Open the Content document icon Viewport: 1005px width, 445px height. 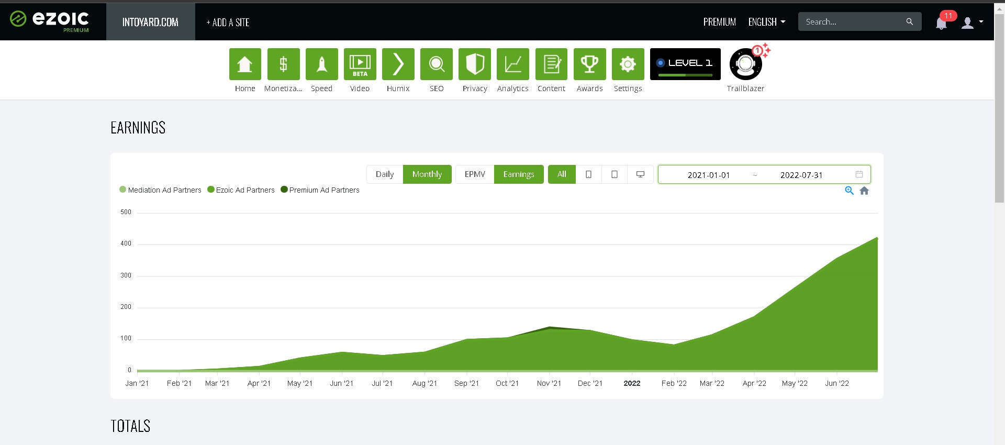click(551, 64)
